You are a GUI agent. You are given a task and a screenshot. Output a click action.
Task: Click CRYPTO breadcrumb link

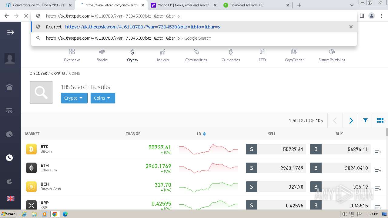58,74
